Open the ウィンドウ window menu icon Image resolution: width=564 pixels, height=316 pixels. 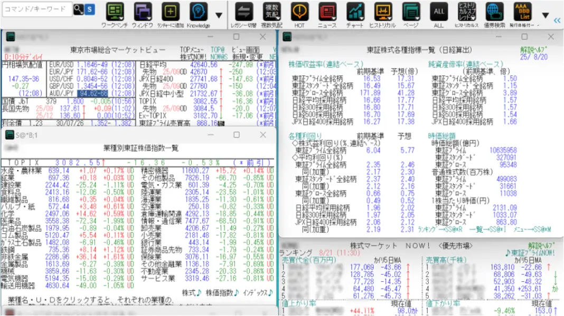[143, 12]
